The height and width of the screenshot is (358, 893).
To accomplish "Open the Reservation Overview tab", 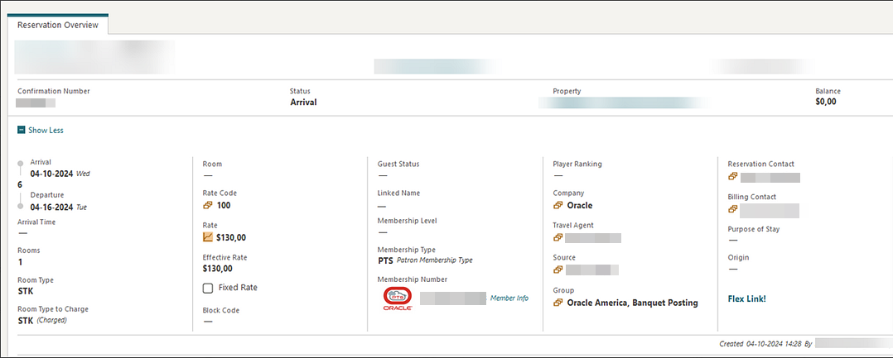I will pos(57,25).
